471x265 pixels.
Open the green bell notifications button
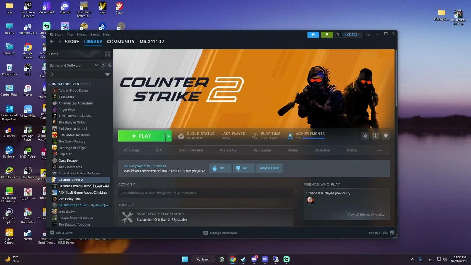pyautogui.click(x=327, y=35)
